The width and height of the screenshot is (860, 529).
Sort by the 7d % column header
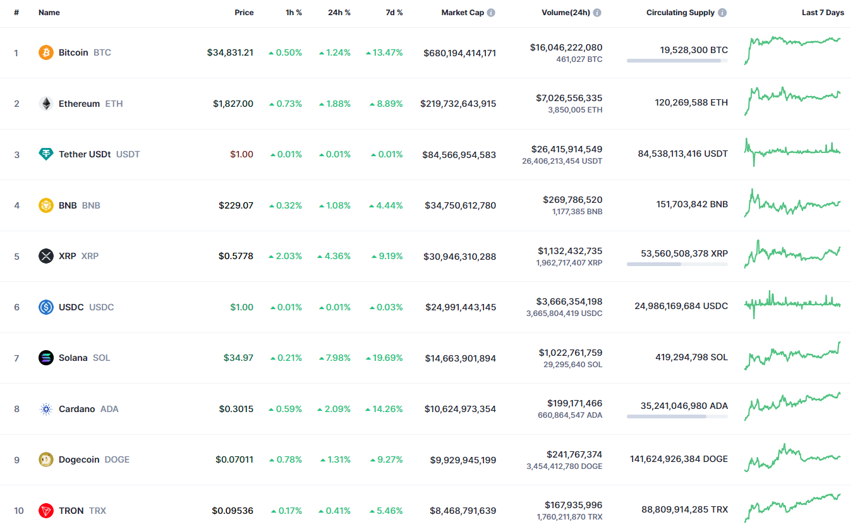coord(394,13)
